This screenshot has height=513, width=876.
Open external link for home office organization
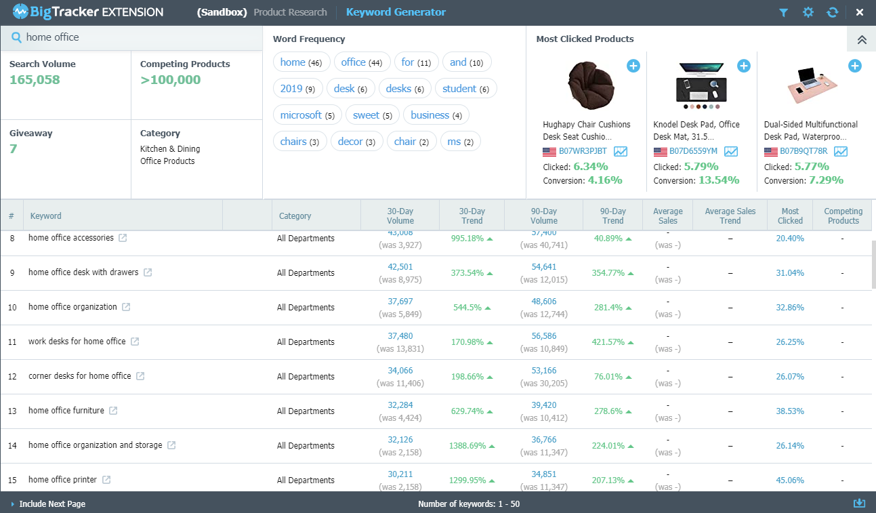pos(126,307)
